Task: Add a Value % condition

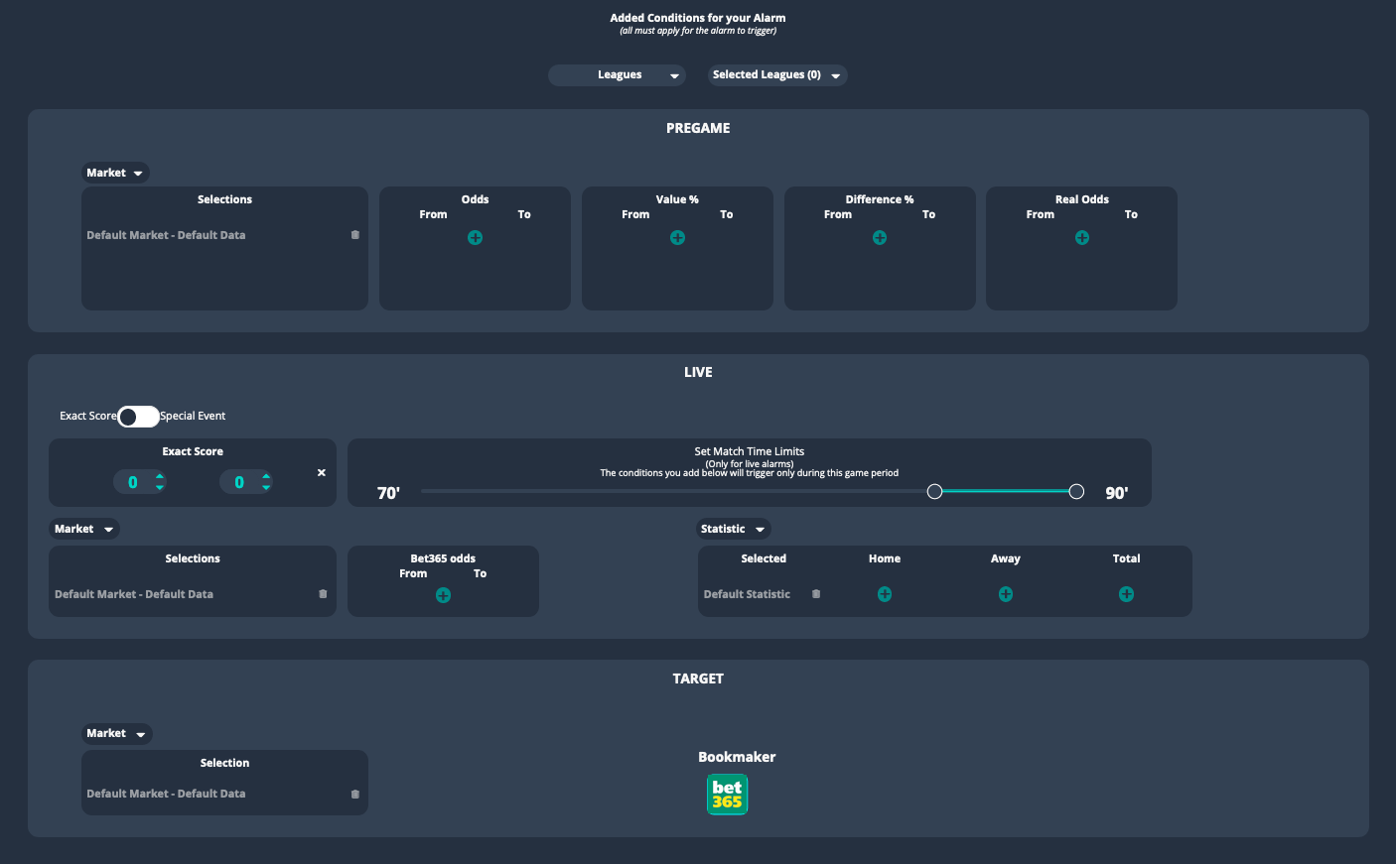Action: click(x=677, y=237)
